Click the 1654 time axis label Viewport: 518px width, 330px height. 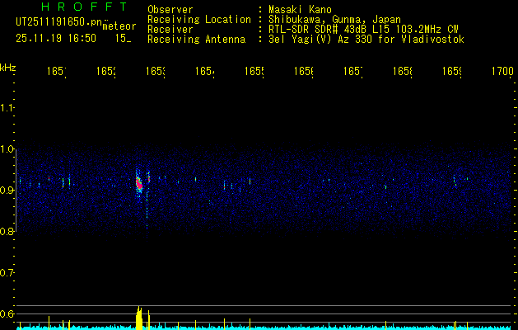coord(205,71)
